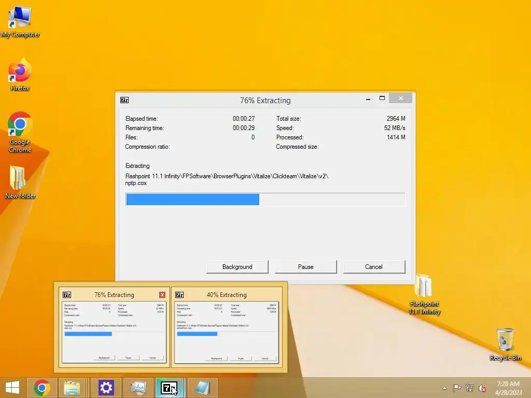Click the Elapsed time value 00:00:27
This screenshot has height=398, width=531.
click(244, 119)
